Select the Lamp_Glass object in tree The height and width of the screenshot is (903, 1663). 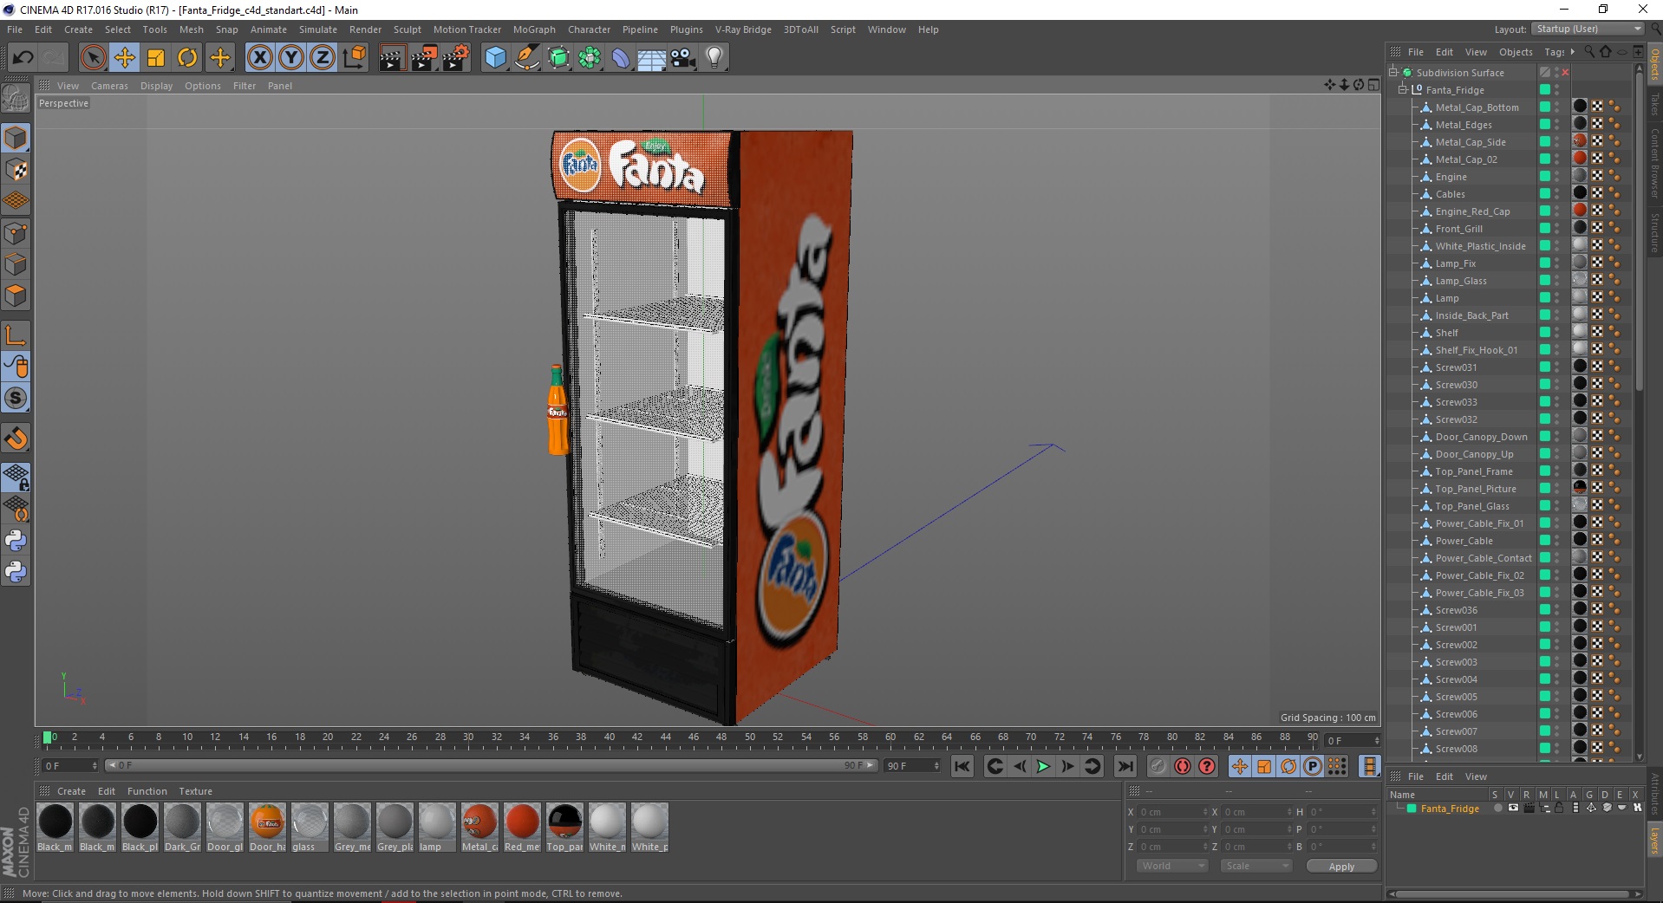1460,281
